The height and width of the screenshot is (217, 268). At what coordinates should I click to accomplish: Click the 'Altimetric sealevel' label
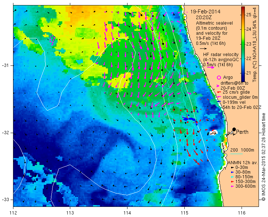214,23
